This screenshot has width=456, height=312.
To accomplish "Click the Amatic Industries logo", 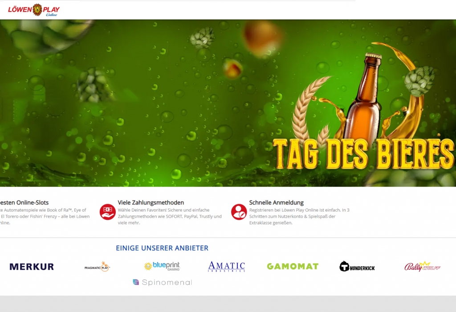I will (x=227, y=266).
